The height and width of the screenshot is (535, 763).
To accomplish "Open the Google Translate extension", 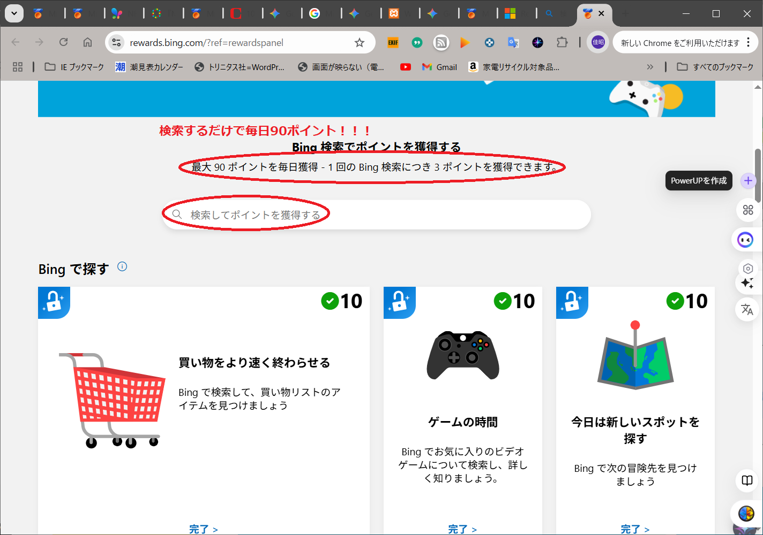I will coord(513,42).
